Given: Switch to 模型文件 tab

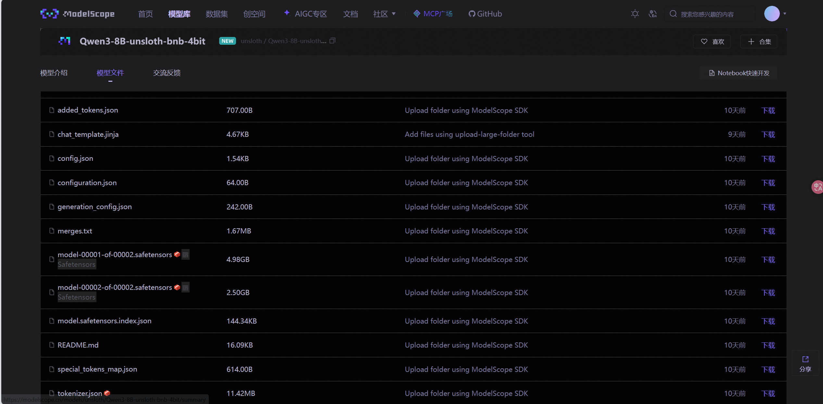Looking at the screenshot, I should pos(110,73).
